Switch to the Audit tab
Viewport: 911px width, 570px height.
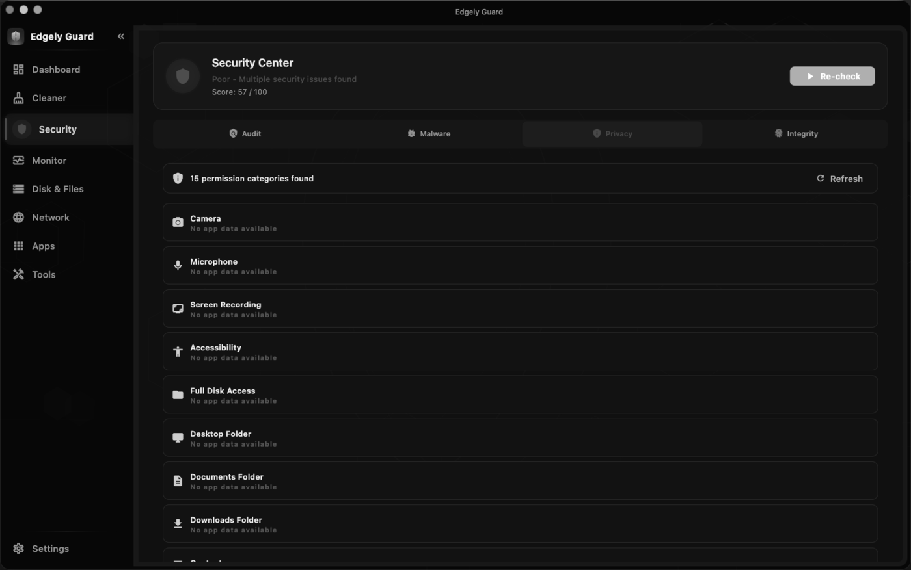pyautogui.click(x=245, y=134)
